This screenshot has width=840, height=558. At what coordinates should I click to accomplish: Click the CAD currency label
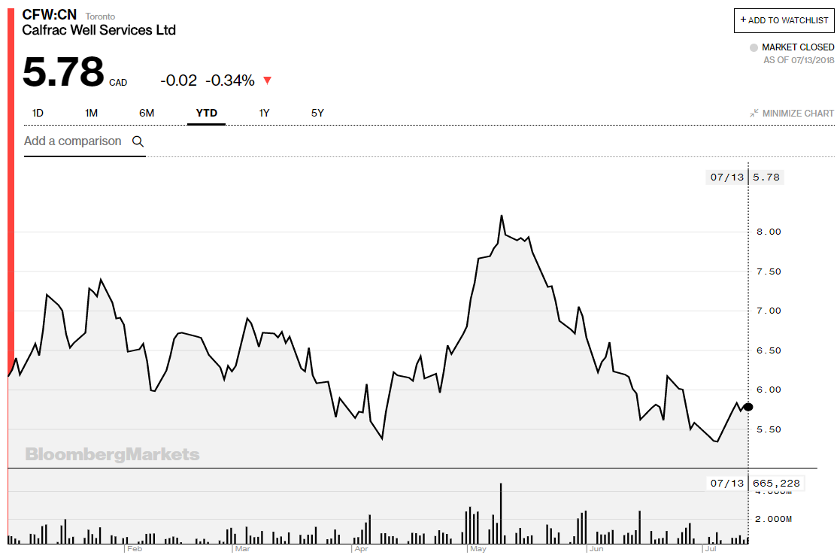point(118,83)
